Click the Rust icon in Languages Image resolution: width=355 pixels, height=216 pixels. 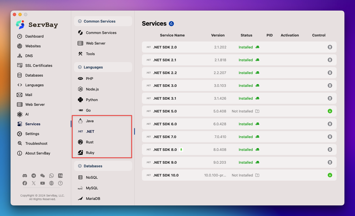[x=80, y=142]
